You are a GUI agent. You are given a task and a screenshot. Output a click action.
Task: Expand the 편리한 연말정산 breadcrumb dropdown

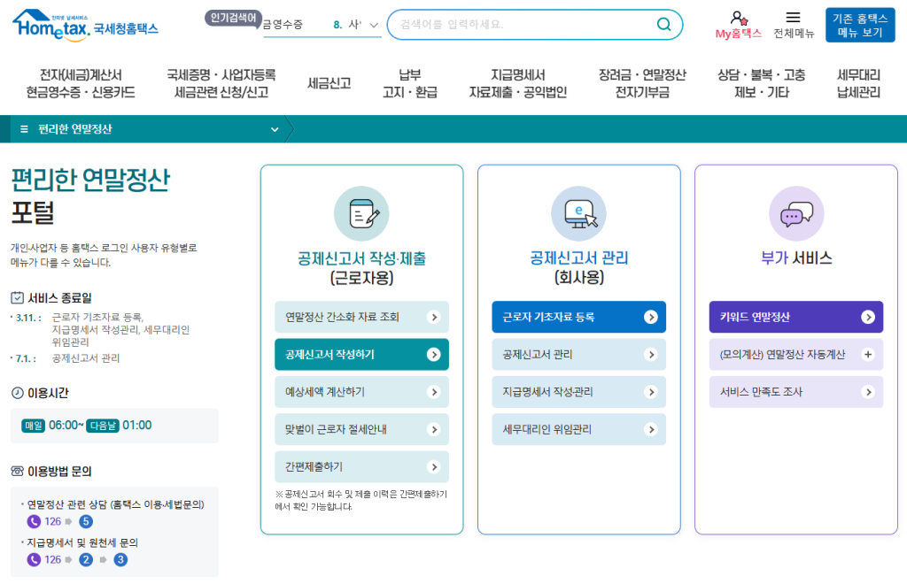coord(274,129)
